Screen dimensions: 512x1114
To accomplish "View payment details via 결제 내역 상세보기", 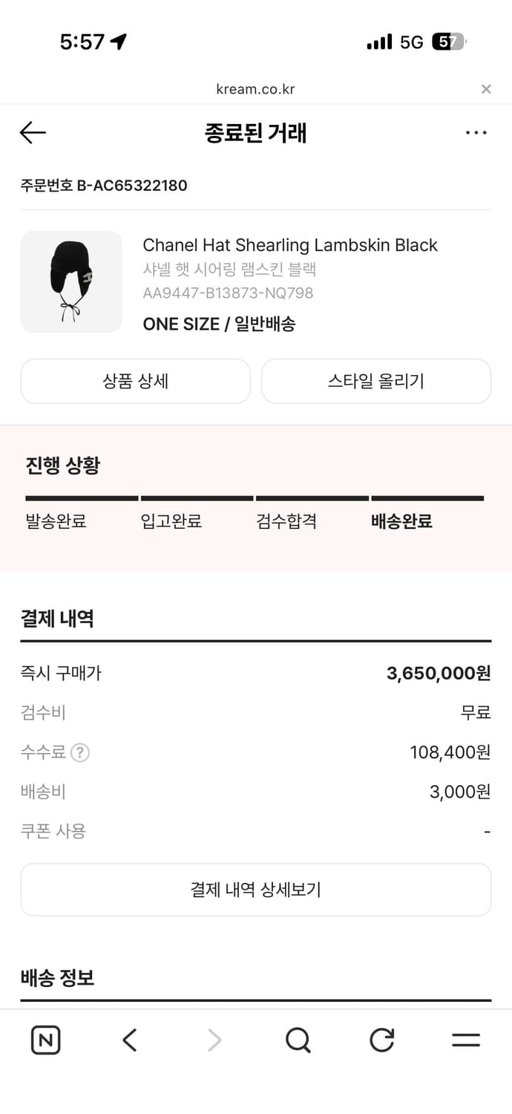I will pos(255,889).
